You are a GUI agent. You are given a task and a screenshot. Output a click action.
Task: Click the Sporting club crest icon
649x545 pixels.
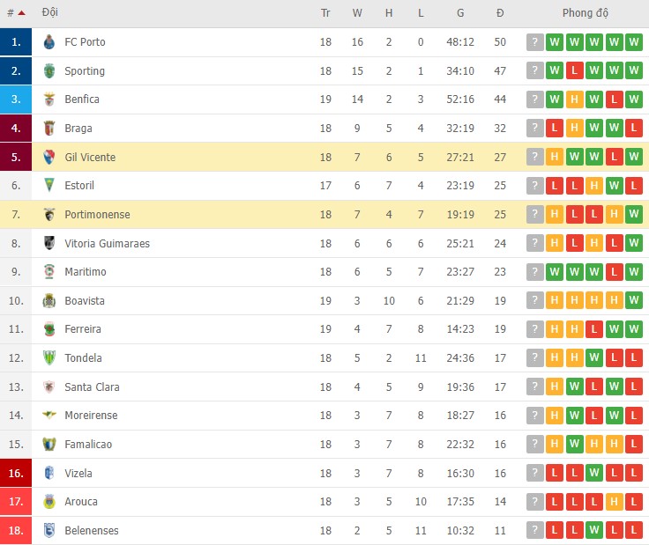pyautogui.click(x=49, y=71)
